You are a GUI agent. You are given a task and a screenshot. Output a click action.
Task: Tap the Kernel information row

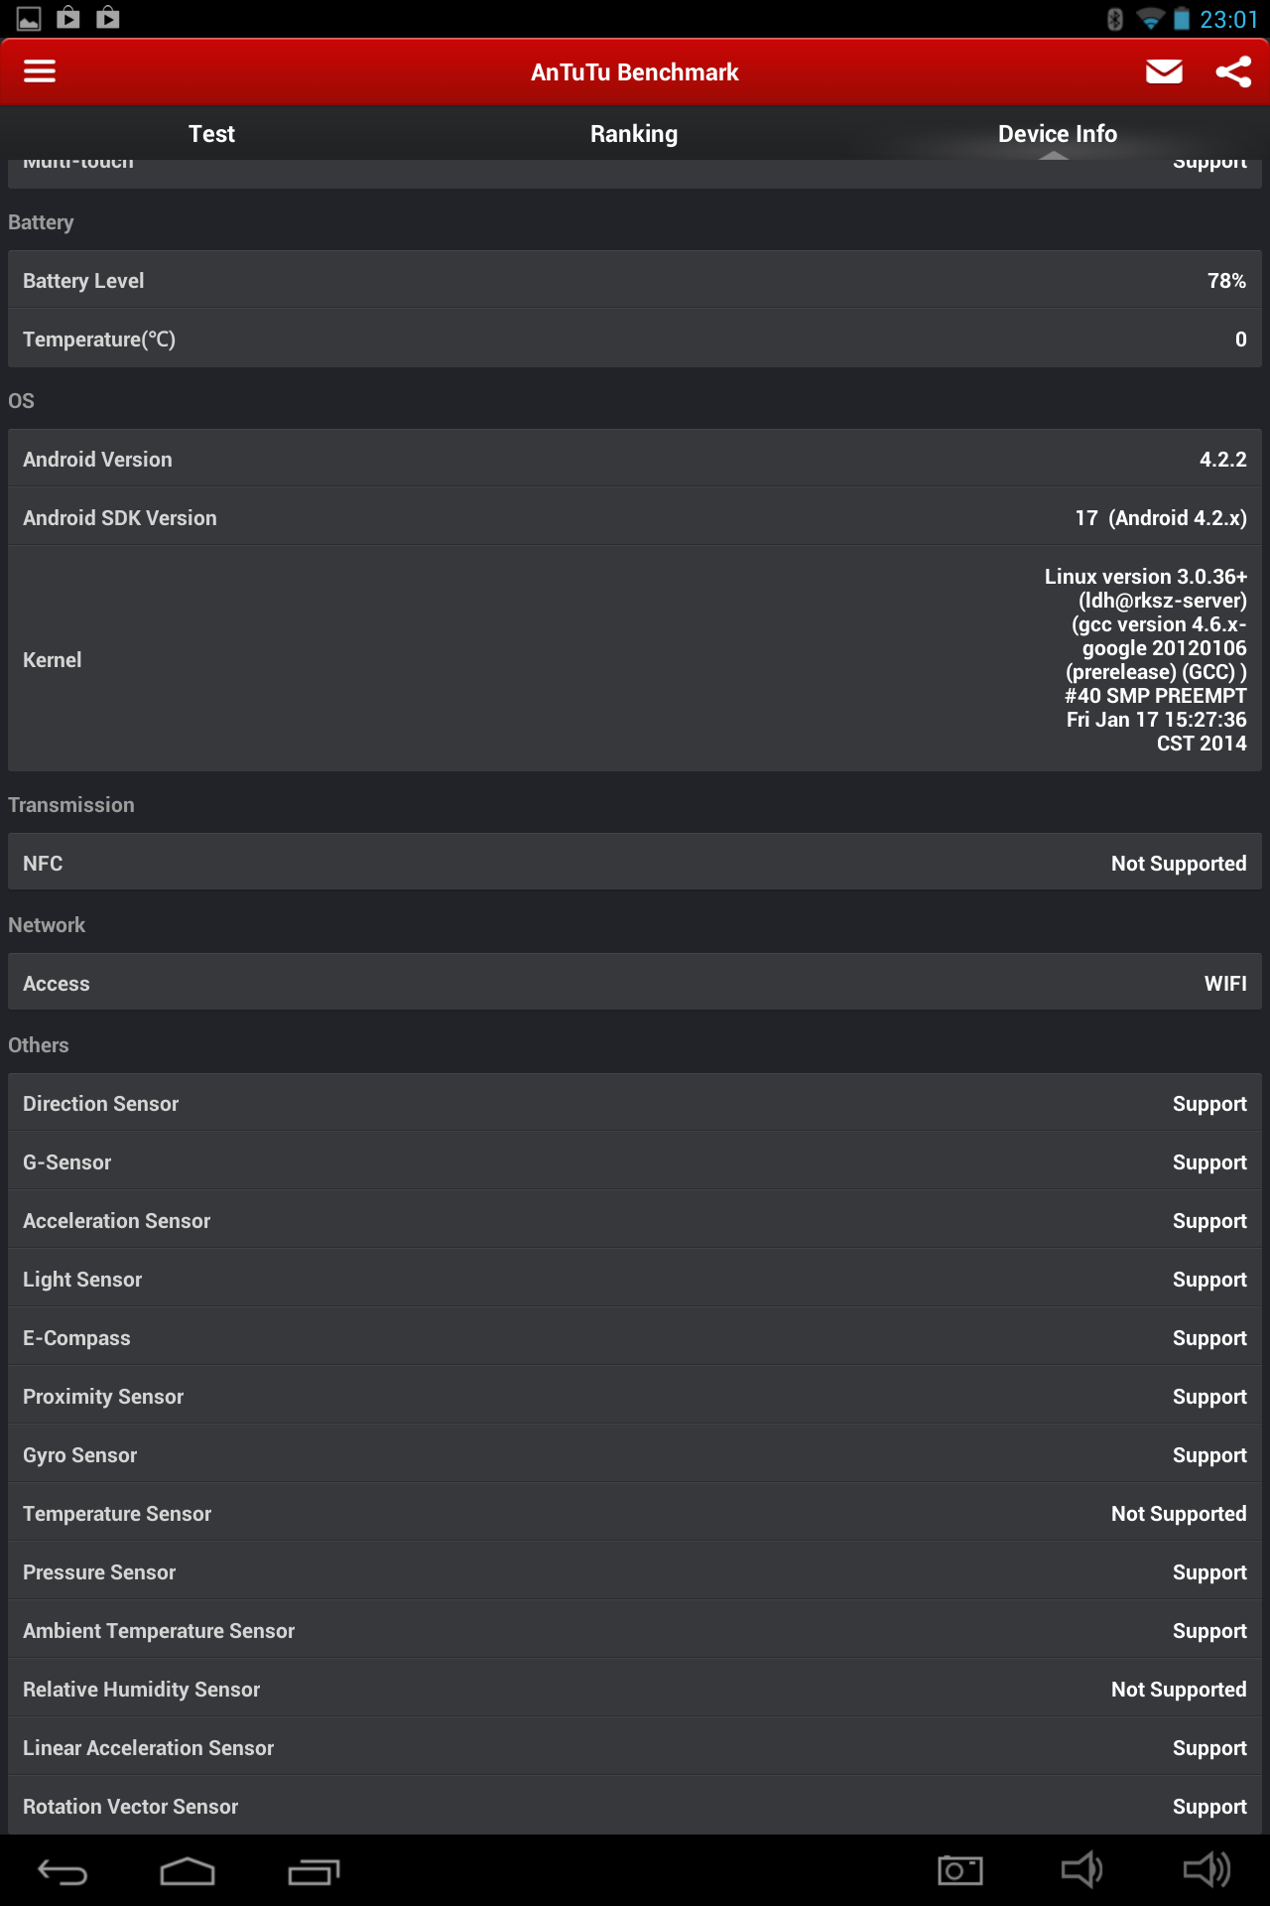[635, 660]
